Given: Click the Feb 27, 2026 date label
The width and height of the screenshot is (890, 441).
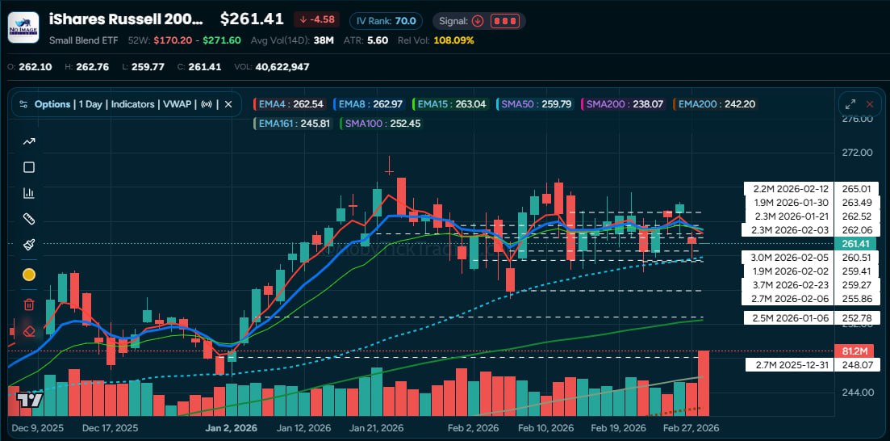Looking at the screenshot, I should (691, 427).
